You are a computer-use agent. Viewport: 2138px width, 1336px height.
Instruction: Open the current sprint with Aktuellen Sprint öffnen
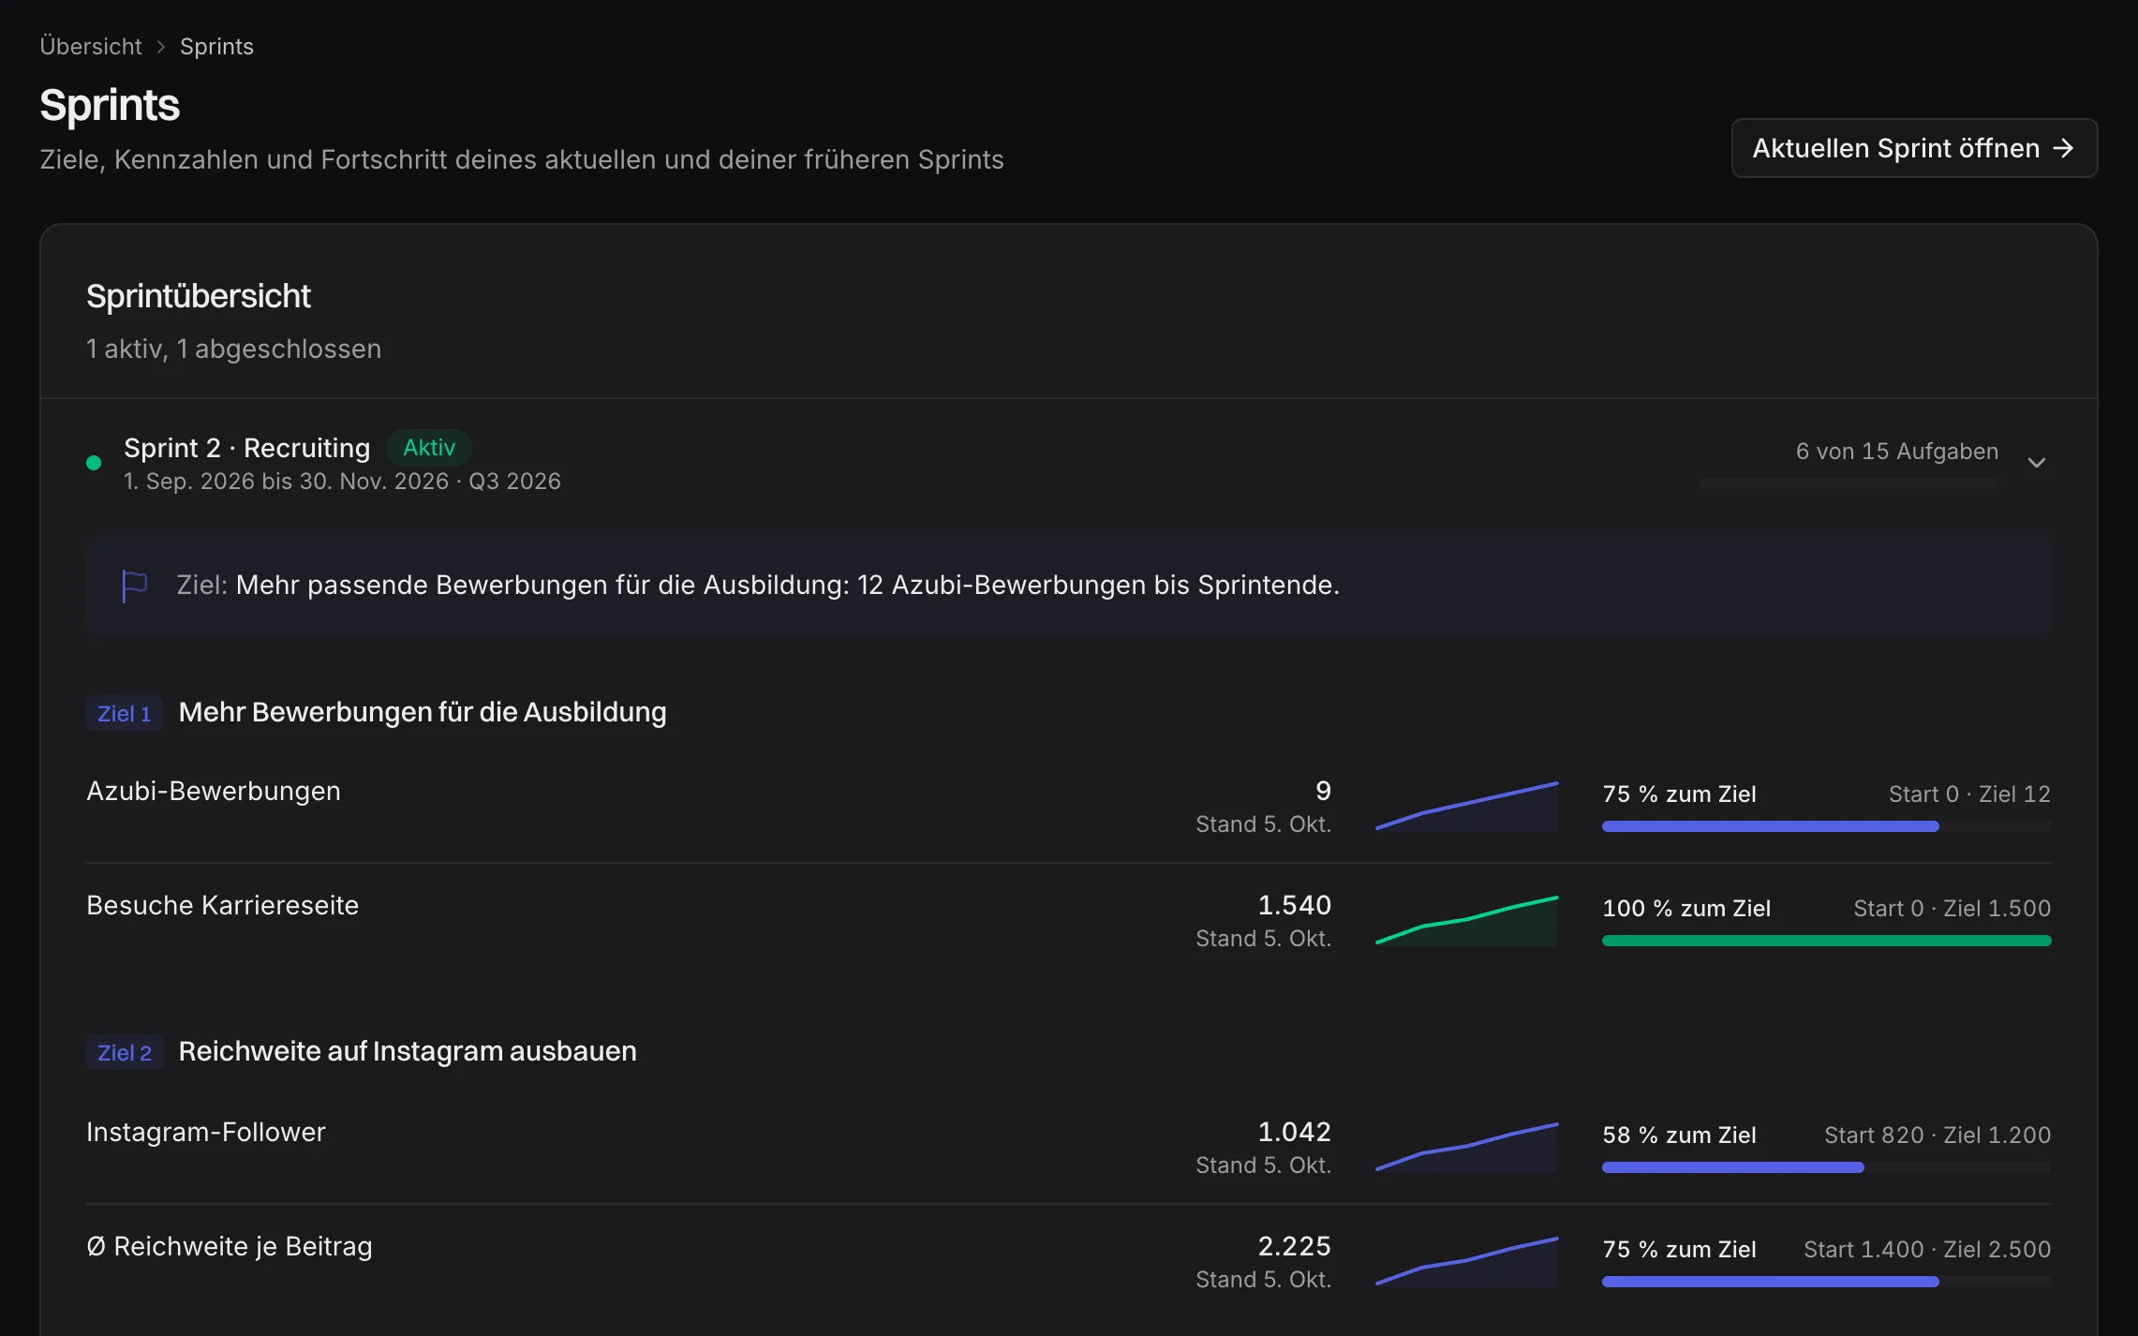pyautogui.click(x=1914, y=148)
